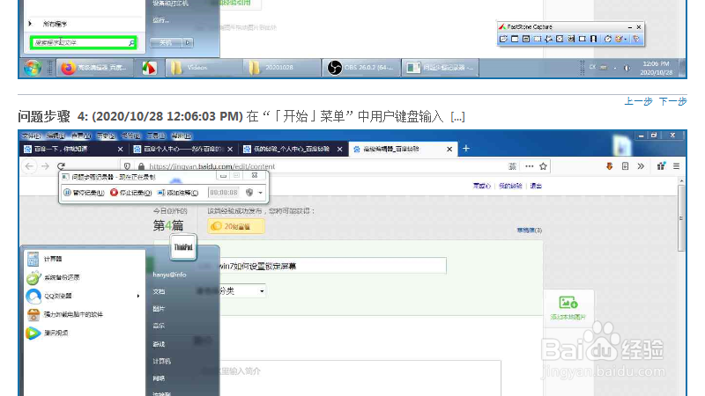Click the search programs and files box
Viewport: 705px width, 396px height.
pyautogui.click(x=83, y=42)
